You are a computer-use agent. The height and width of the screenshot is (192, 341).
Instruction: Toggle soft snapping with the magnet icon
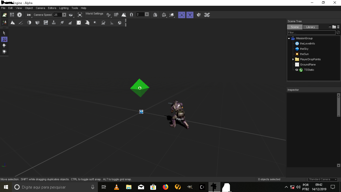[x=132, y=14]
